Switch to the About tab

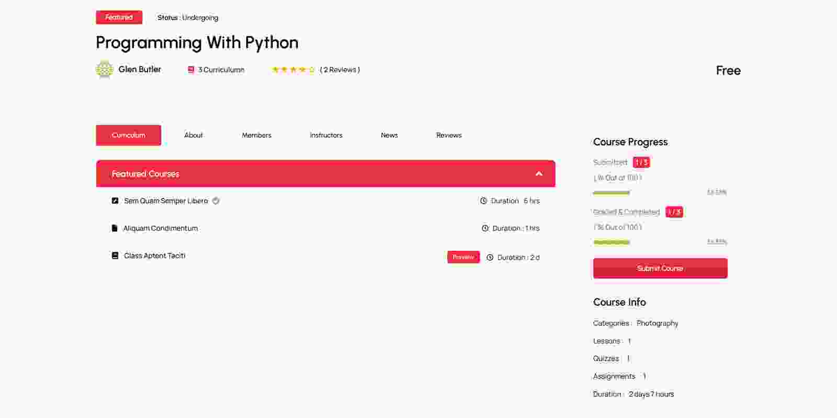pyautogui.click(x=193, y=135)
